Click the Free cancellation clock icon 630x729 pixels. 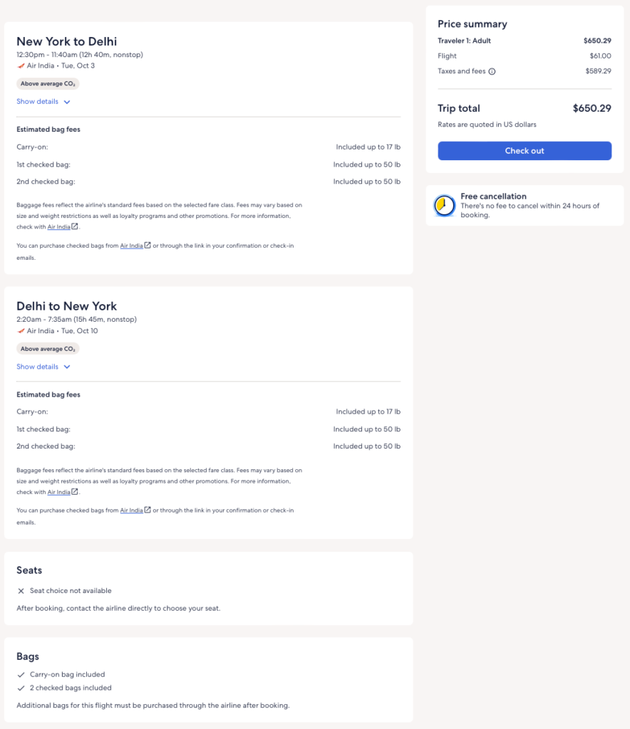click(x=445, y=206)
